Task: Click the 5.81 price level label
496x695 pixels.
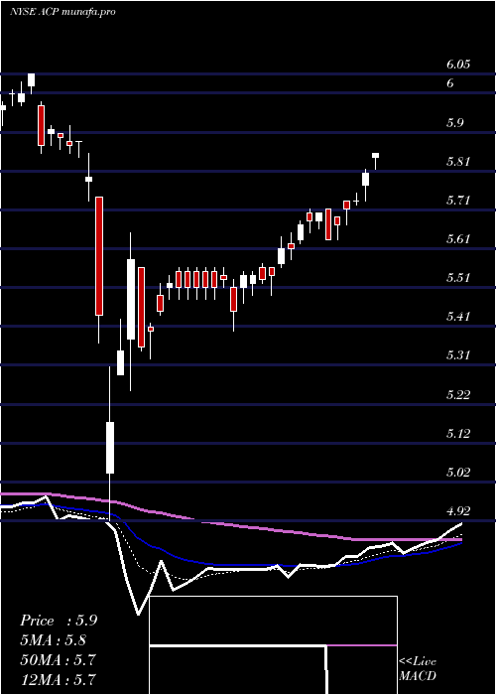Action: click(458, 162)
